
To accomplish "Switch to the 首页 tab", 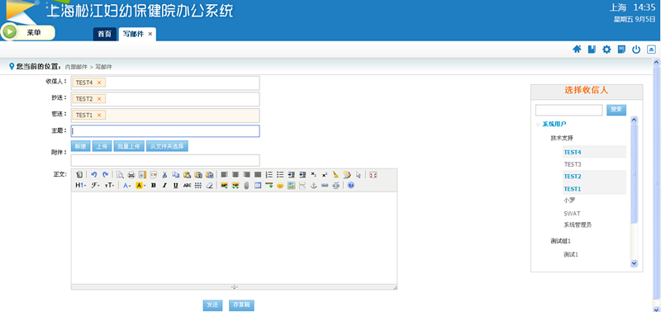I will tap(105, 34).
